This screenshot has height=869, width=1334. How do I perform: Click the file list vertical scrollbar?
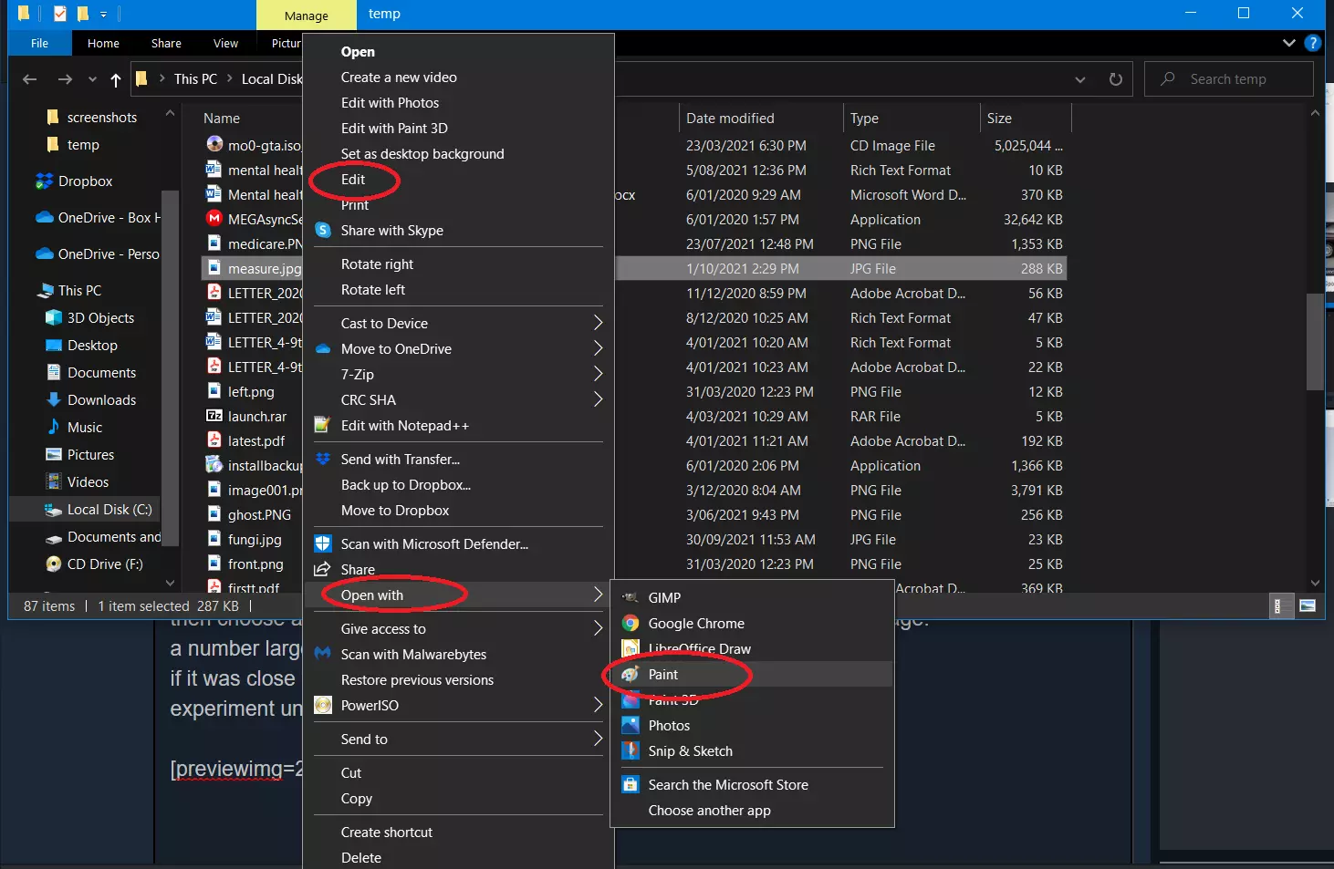(1315, 341)
